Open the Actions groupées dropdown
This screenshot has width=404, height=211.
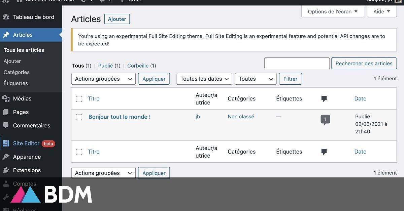103,79
